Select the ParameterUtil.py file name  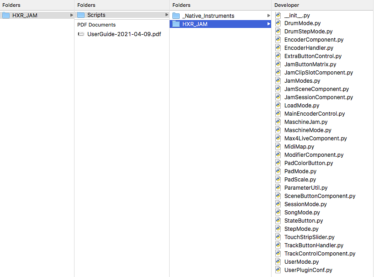tap(306, 187)
